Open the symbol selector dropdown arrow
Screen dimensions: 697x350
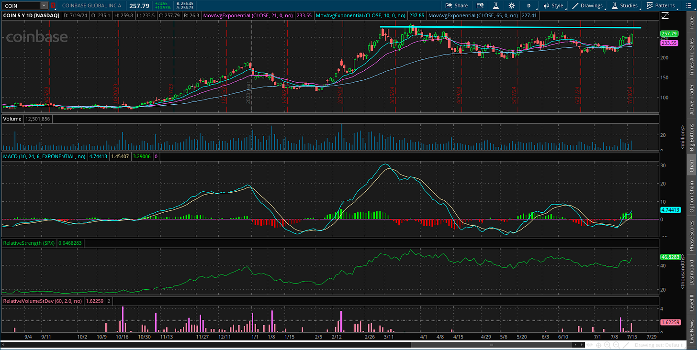coord(45,6)
